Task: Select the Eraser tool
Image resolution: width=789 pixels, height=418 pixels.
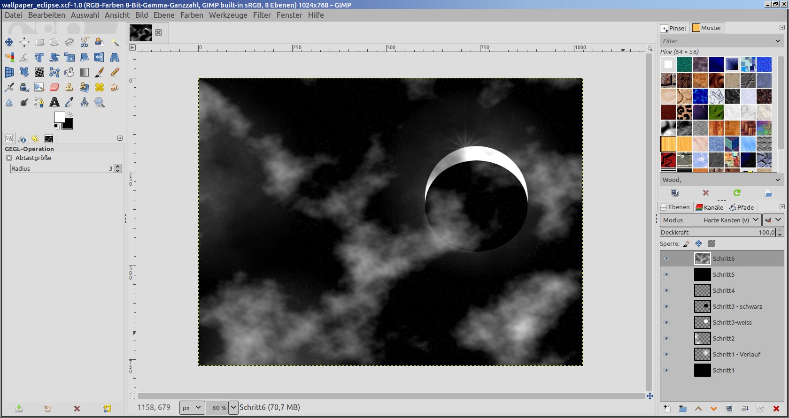Action: tap(54, 87)
